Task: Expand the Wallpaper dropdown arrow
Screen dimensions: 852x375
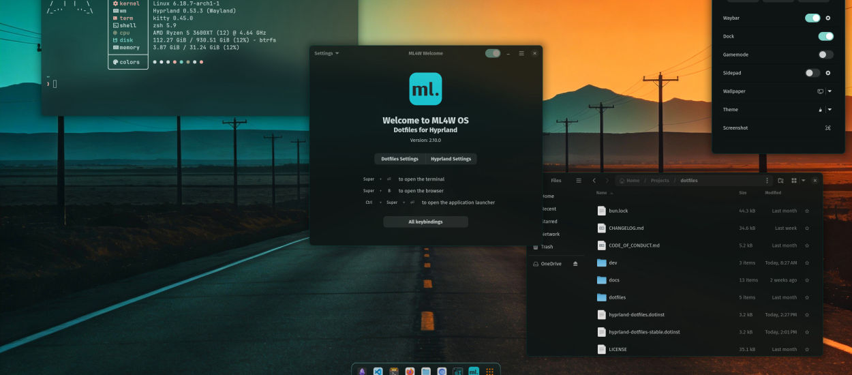Action: point(830,91)
